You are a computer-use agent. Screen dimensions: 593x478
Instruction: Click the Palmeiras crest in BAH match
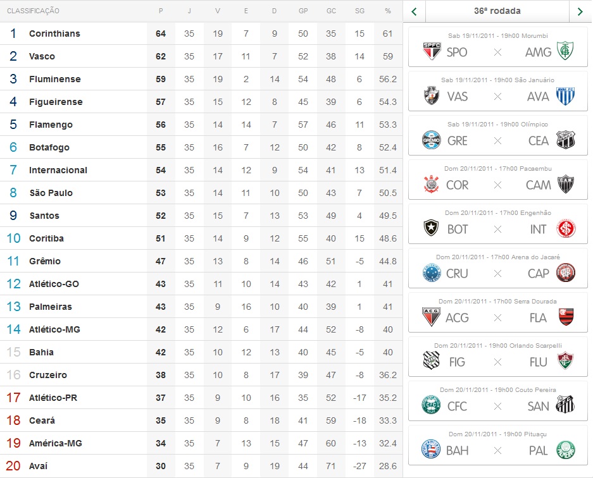[x=565, y=450]
